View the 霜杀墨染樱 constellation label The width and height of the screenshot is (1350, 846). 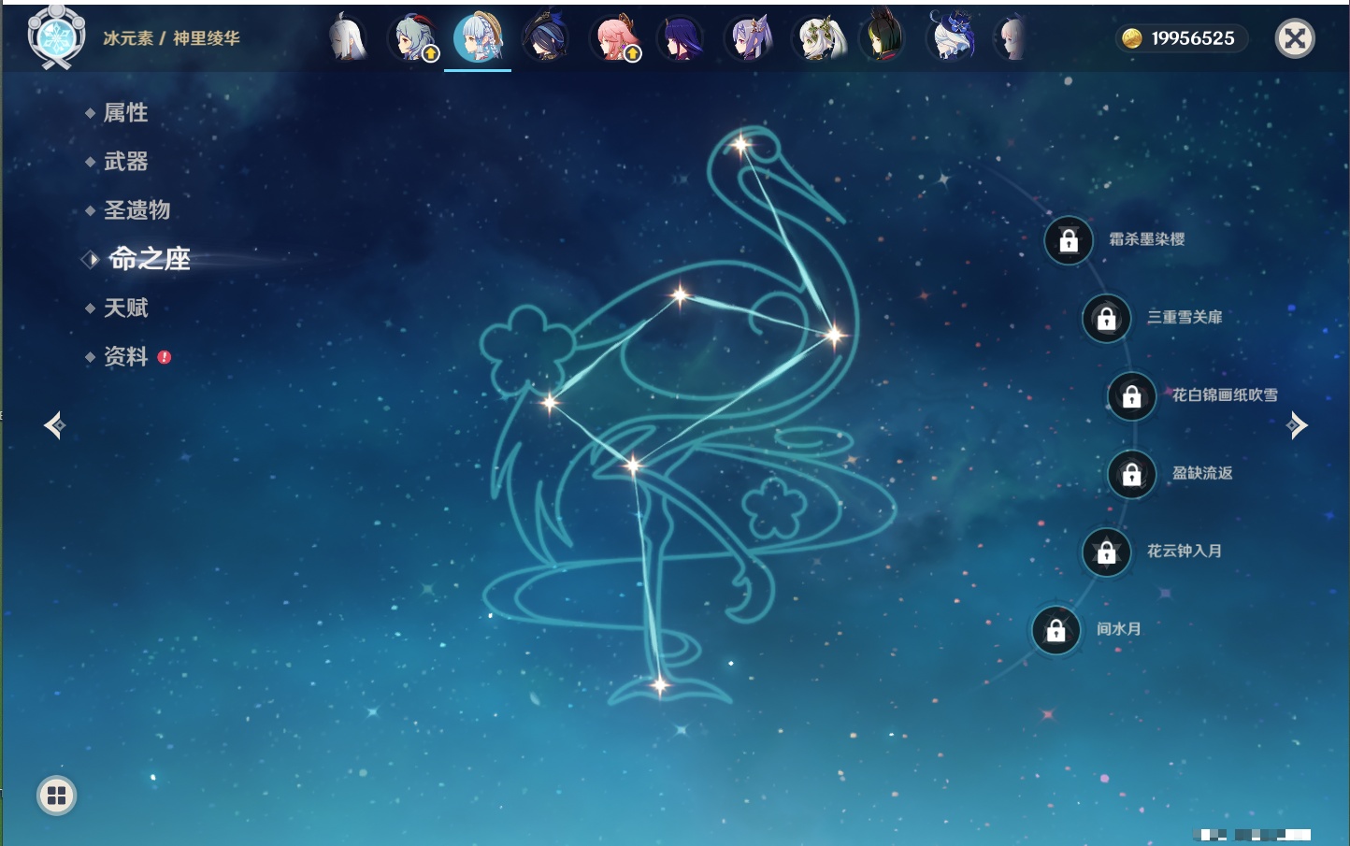click(1146, 239)
